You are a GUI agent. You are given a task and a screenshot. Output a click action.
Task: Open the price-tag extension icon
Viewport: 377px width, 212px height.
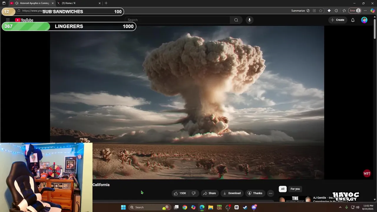pos(329,11)
